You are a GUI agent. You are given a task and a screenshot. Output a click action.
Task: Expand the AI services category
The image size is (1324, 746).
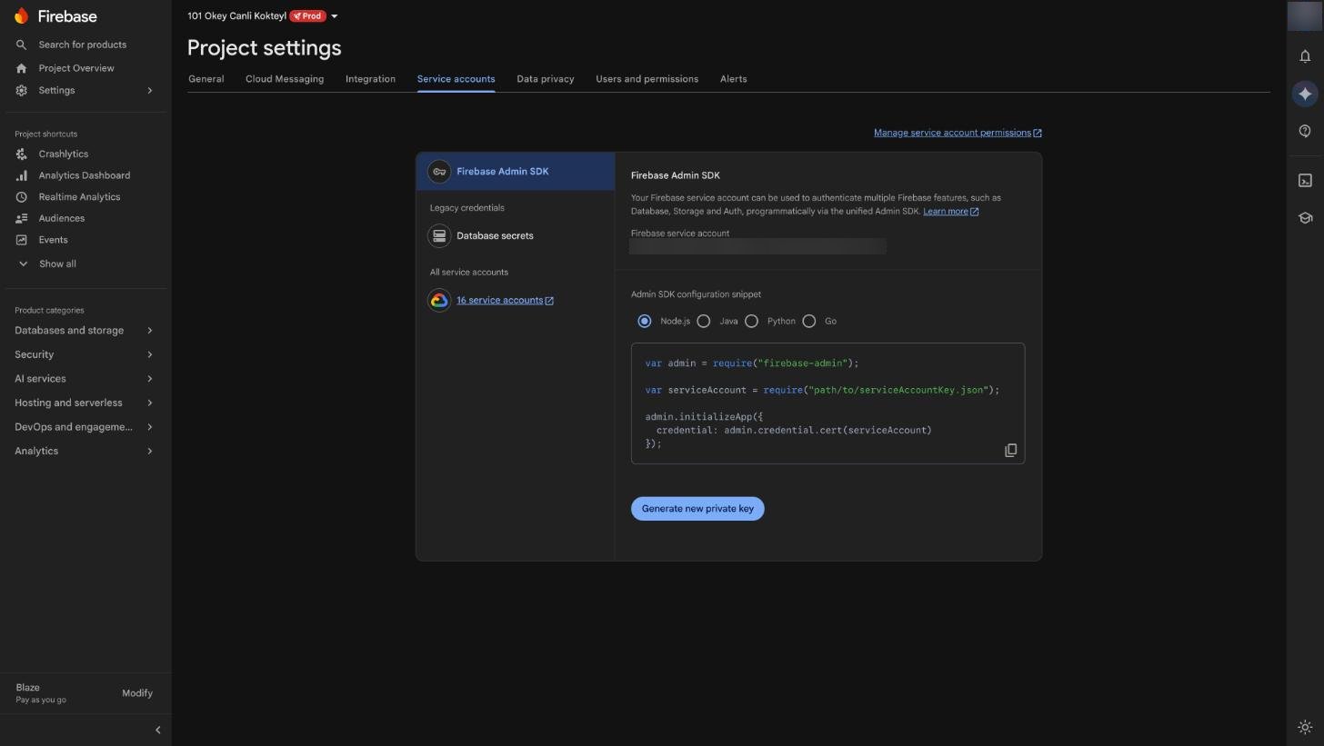84,379
